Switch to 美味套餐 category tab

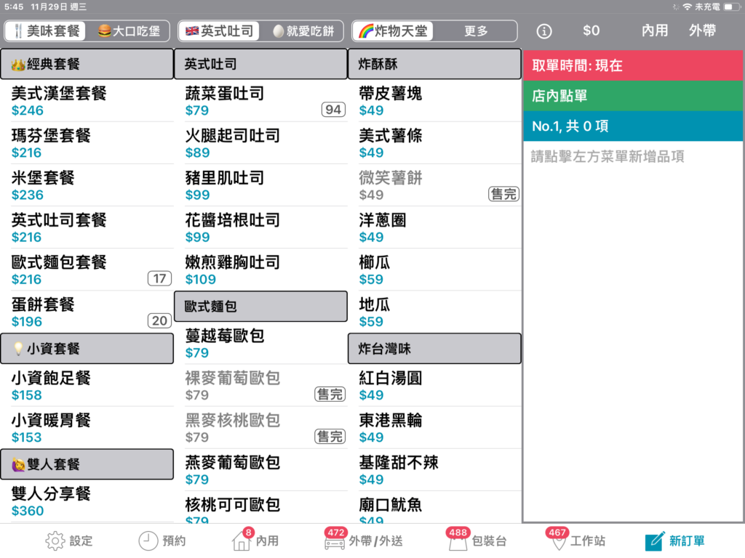click(x=46, y=31)
